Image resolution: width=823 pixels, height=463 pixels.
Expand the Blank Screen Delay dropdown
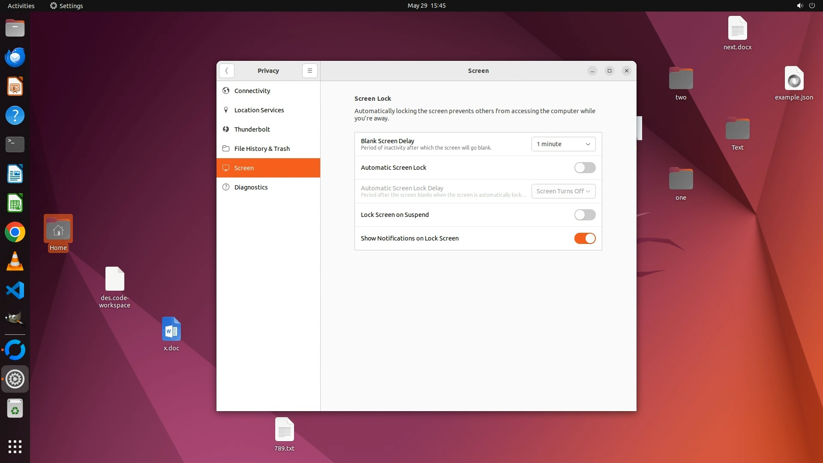pyautogui.click(x=563, y=144)
